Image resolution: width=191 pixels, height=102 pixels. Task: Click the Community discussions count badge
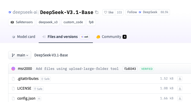(124, 37)
